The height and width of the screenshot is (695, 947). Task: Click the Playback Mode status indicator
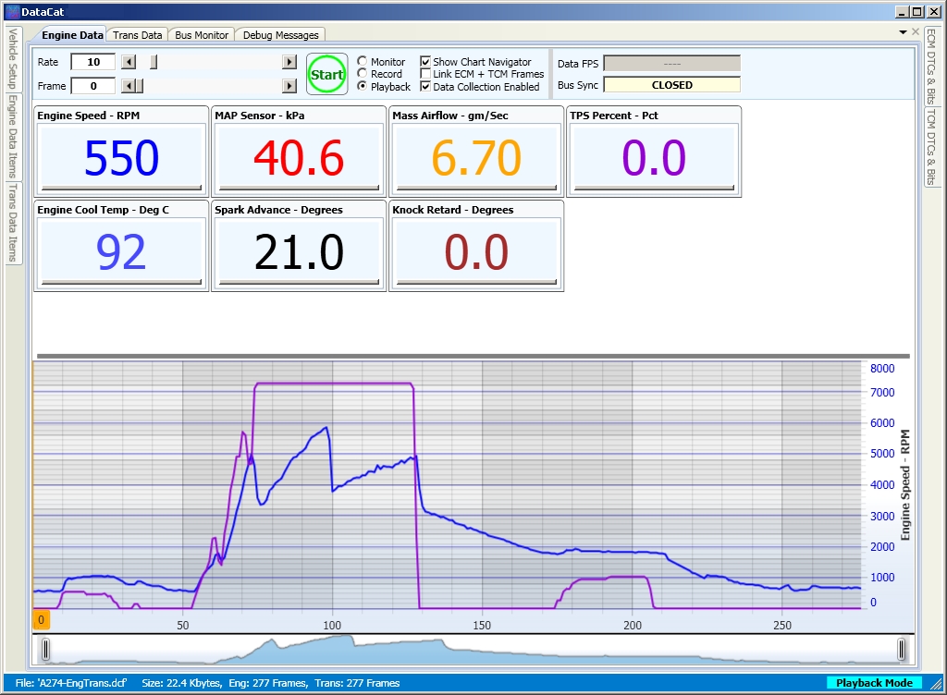tap(874, 683)
